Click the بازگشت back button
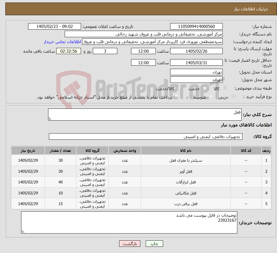277x253 pixels. coord(130,244)
